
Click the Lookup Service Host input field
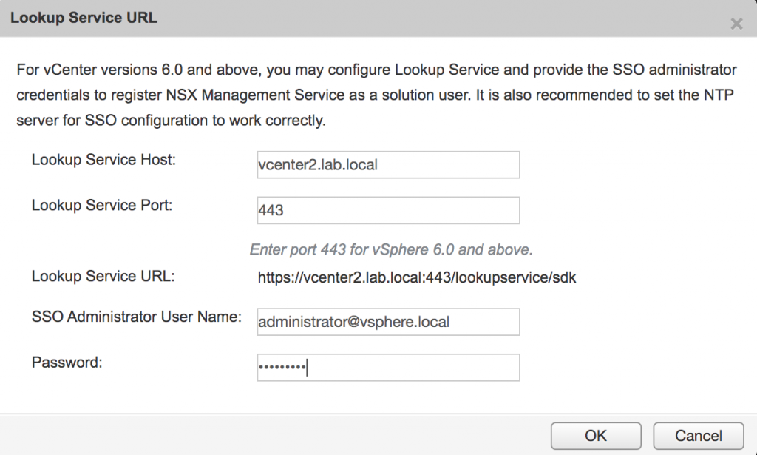(388, 165)
